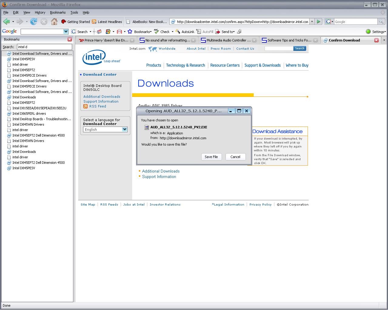
Task: Click the Google toolbar news card icon
Action: pyautogui.click(x=99, y=31)
